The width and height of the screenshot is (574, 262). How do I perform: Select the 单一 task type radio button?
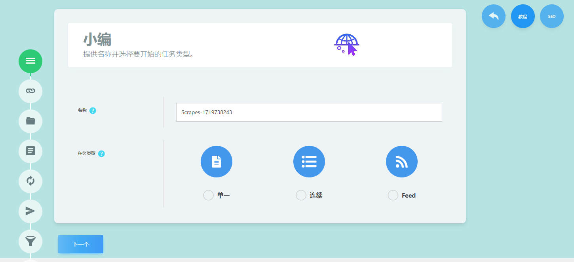tap(209, 195)
